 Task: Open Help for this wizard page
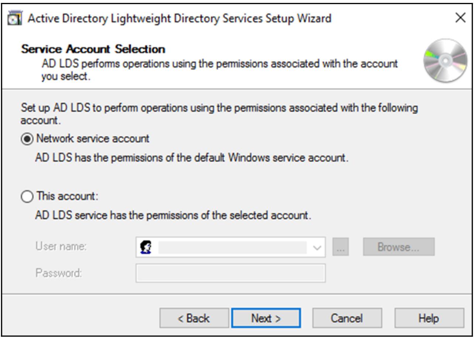click(x=429, y=318)
